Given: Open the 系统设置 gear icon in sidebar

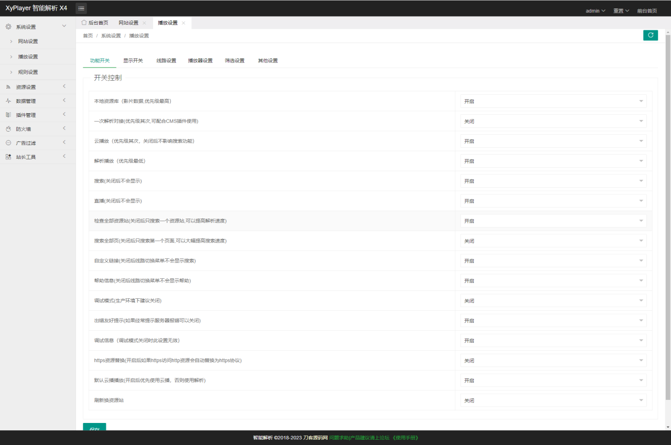Looking at the screenshot, I should [x=8, y=26].
